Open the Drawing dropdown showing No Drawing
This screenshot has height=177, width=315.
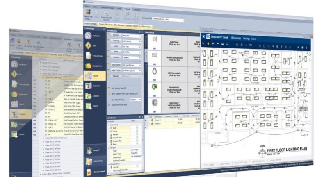(x=132, y=41)
